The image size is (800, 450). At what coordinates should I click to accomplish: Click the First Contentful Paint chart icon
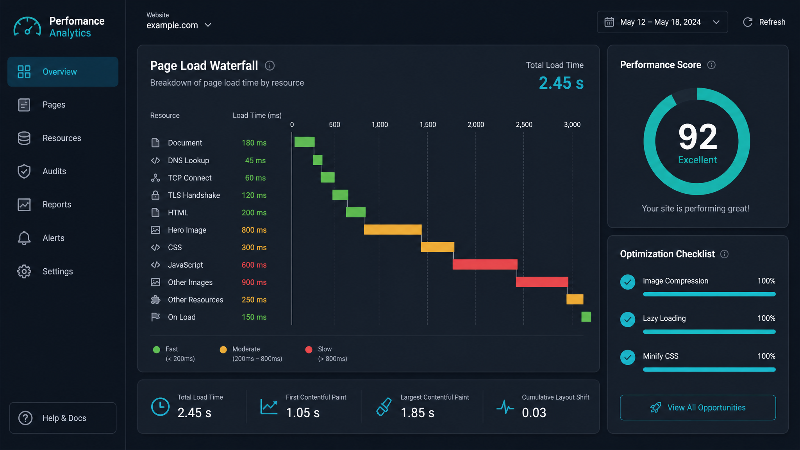[269, 407]
